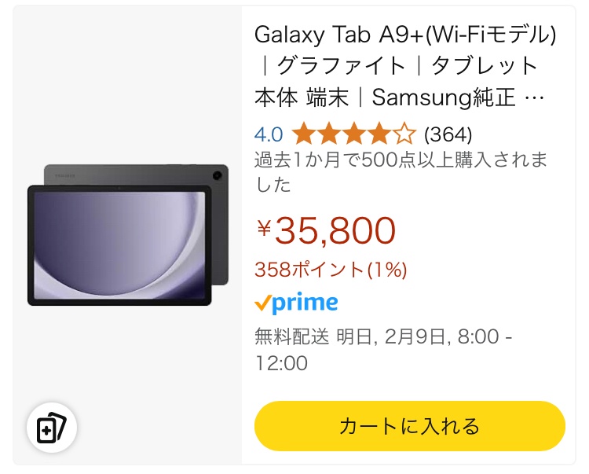Click the Samsung純正 text in title
This screenshot has width=589, height=474.
point(444,97)
